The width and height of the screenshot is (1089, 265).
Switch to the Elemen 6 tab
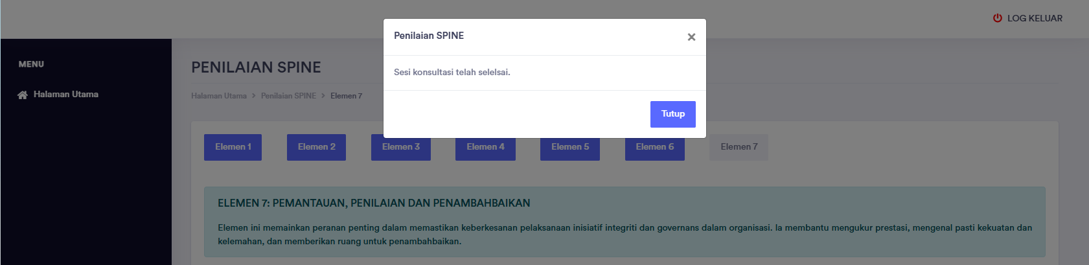[654, 148]
